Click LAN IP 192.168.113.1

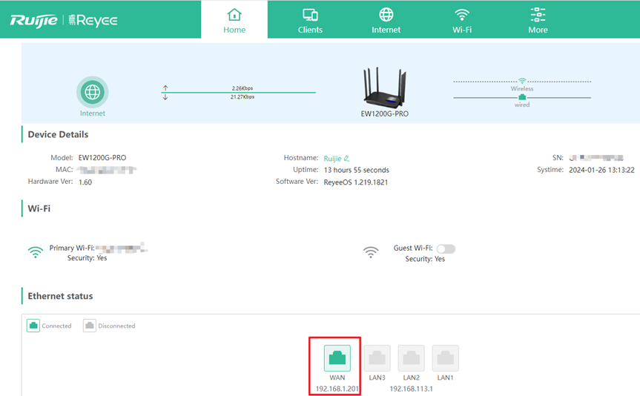tap(411, 389)
